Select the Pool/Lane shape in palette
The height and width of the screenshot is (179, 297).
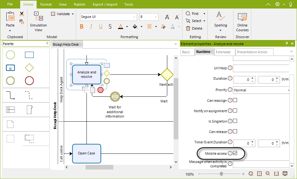(x=10, y=110)
